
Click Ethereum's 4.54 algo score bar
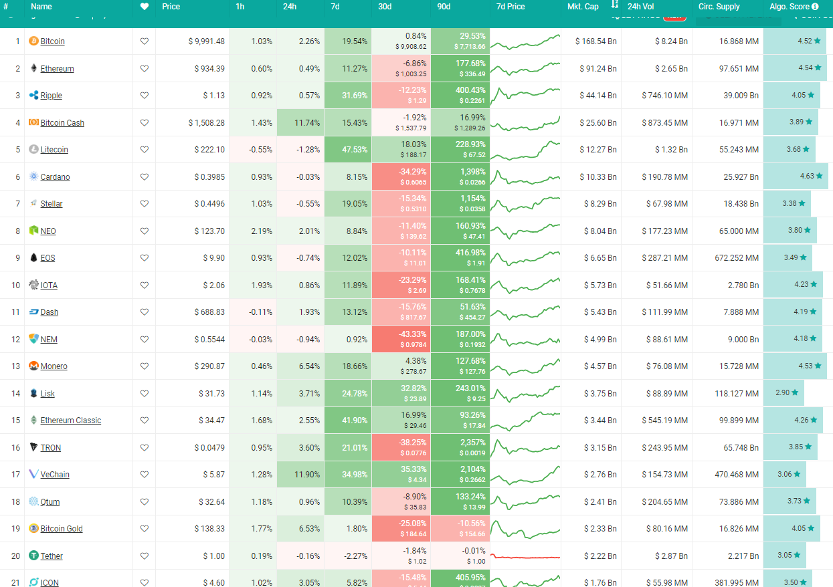coord(796,68)
